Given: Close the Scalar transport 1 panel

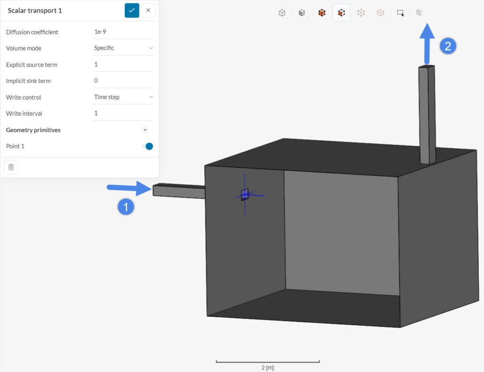Looking at the screenshot, I should point(147,10).
